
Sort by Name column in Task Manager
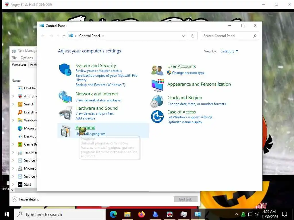pyautogui.click(x=16, y=81)
